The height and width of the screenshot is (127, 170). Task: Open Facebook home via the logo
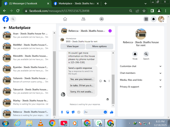[x=5, y=19]
